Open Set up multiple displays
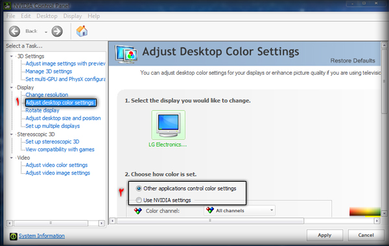Viewport: 389px width, 246px height. [x=53, y=126]
